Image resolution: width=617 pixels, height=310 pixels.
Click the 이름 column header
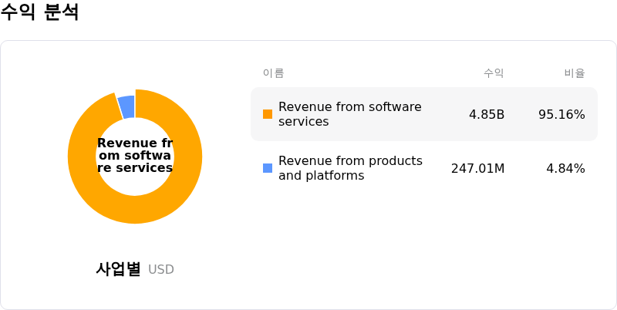274,73
